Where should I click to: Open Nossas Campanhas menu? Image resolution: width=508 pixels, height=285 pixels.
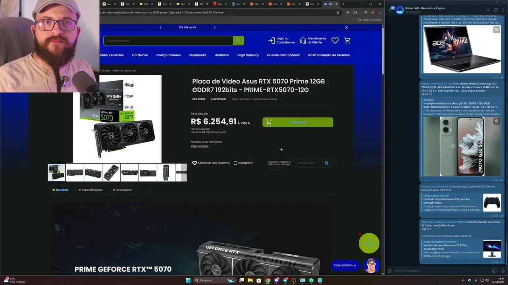click(x=283, y=55)
